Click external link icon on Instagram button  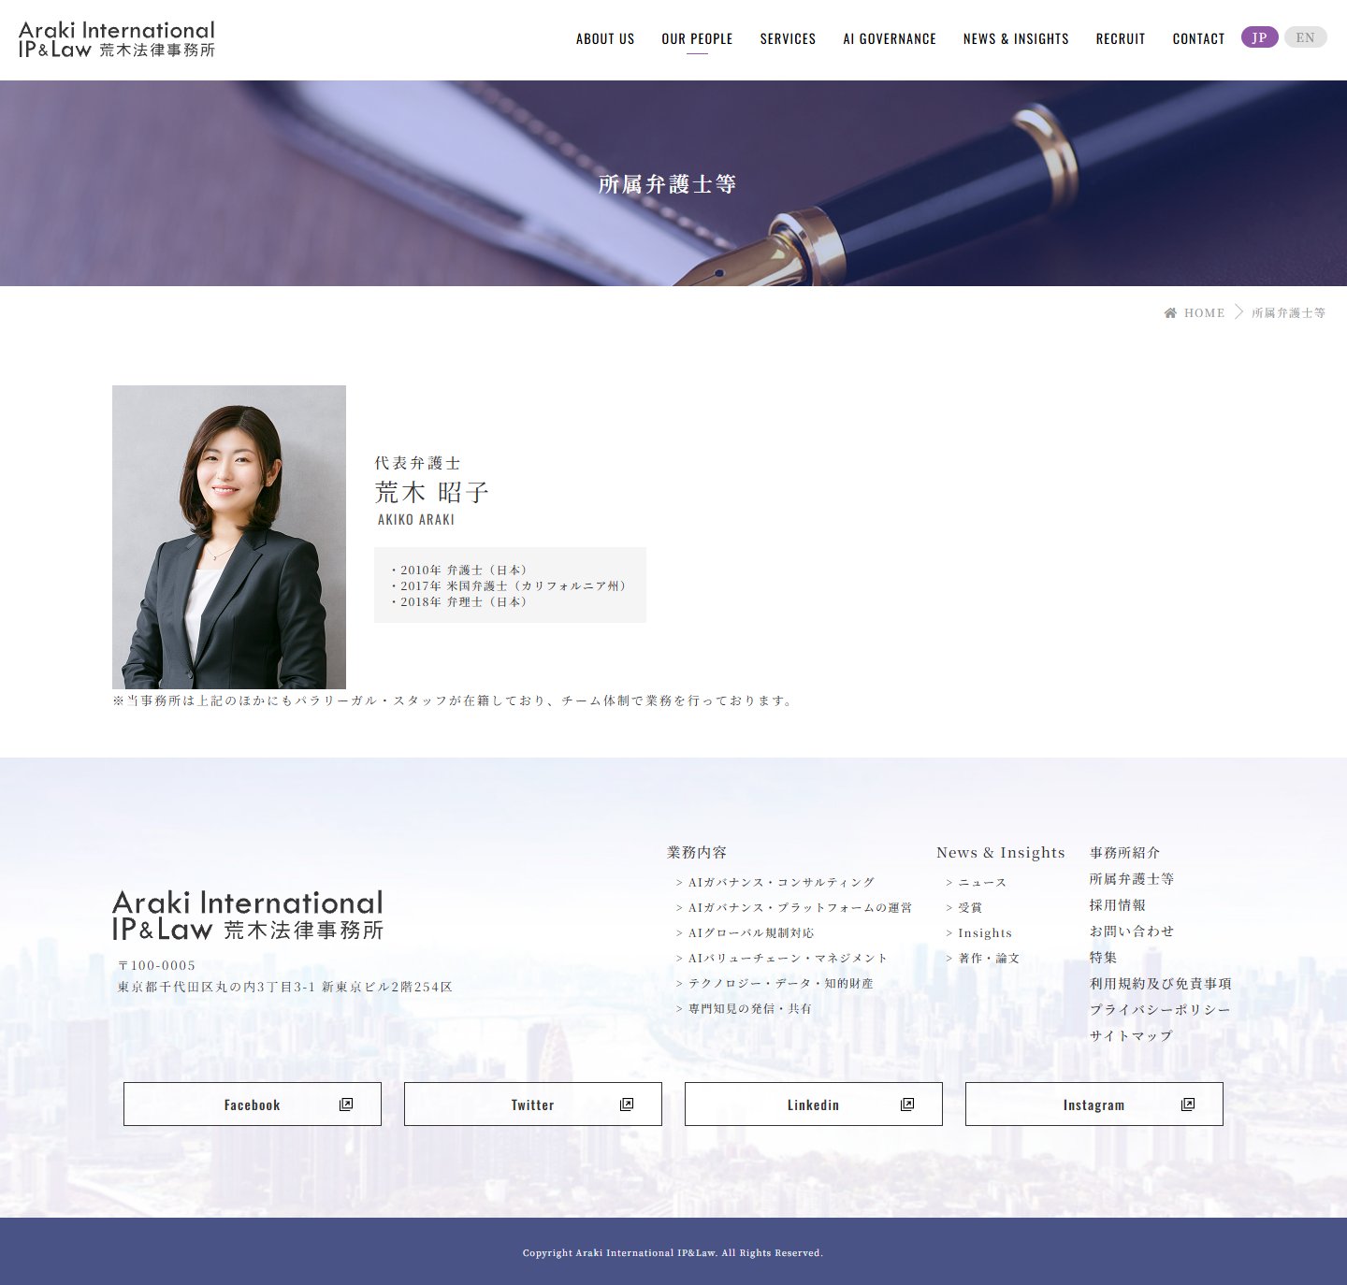[x=1188, y=1105]
